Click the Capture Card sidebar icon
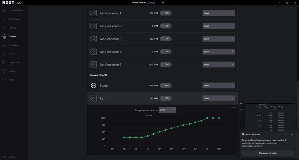The image size is (299, 160). [x=4, y=62]
